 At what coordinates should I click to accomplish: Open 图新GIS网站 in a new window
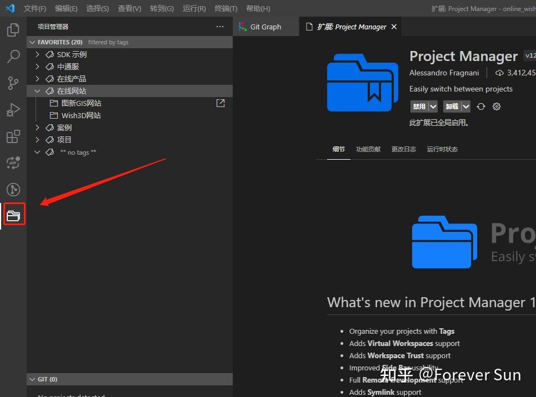[x=221, y=103]
